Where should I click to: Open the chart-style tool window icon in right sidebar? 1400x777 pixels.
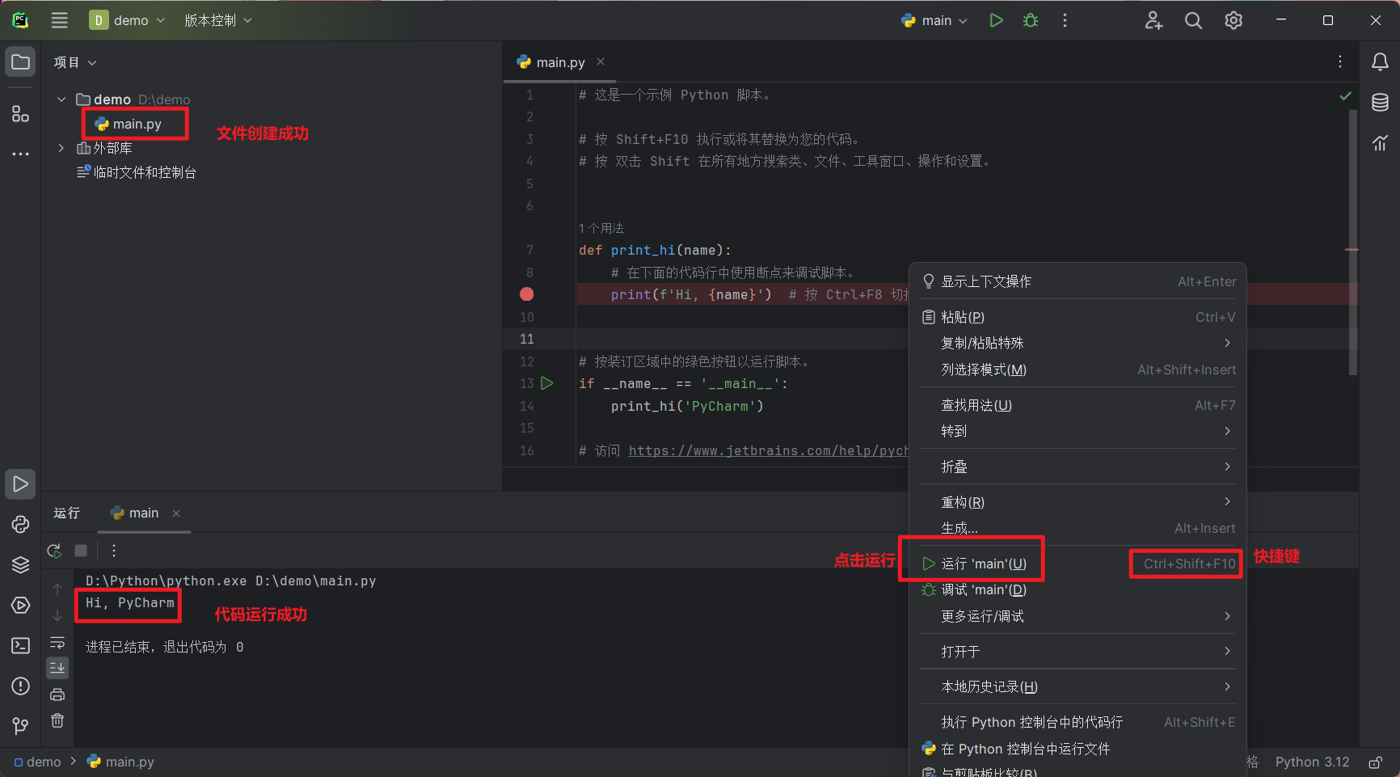(x=1380, y=143)
